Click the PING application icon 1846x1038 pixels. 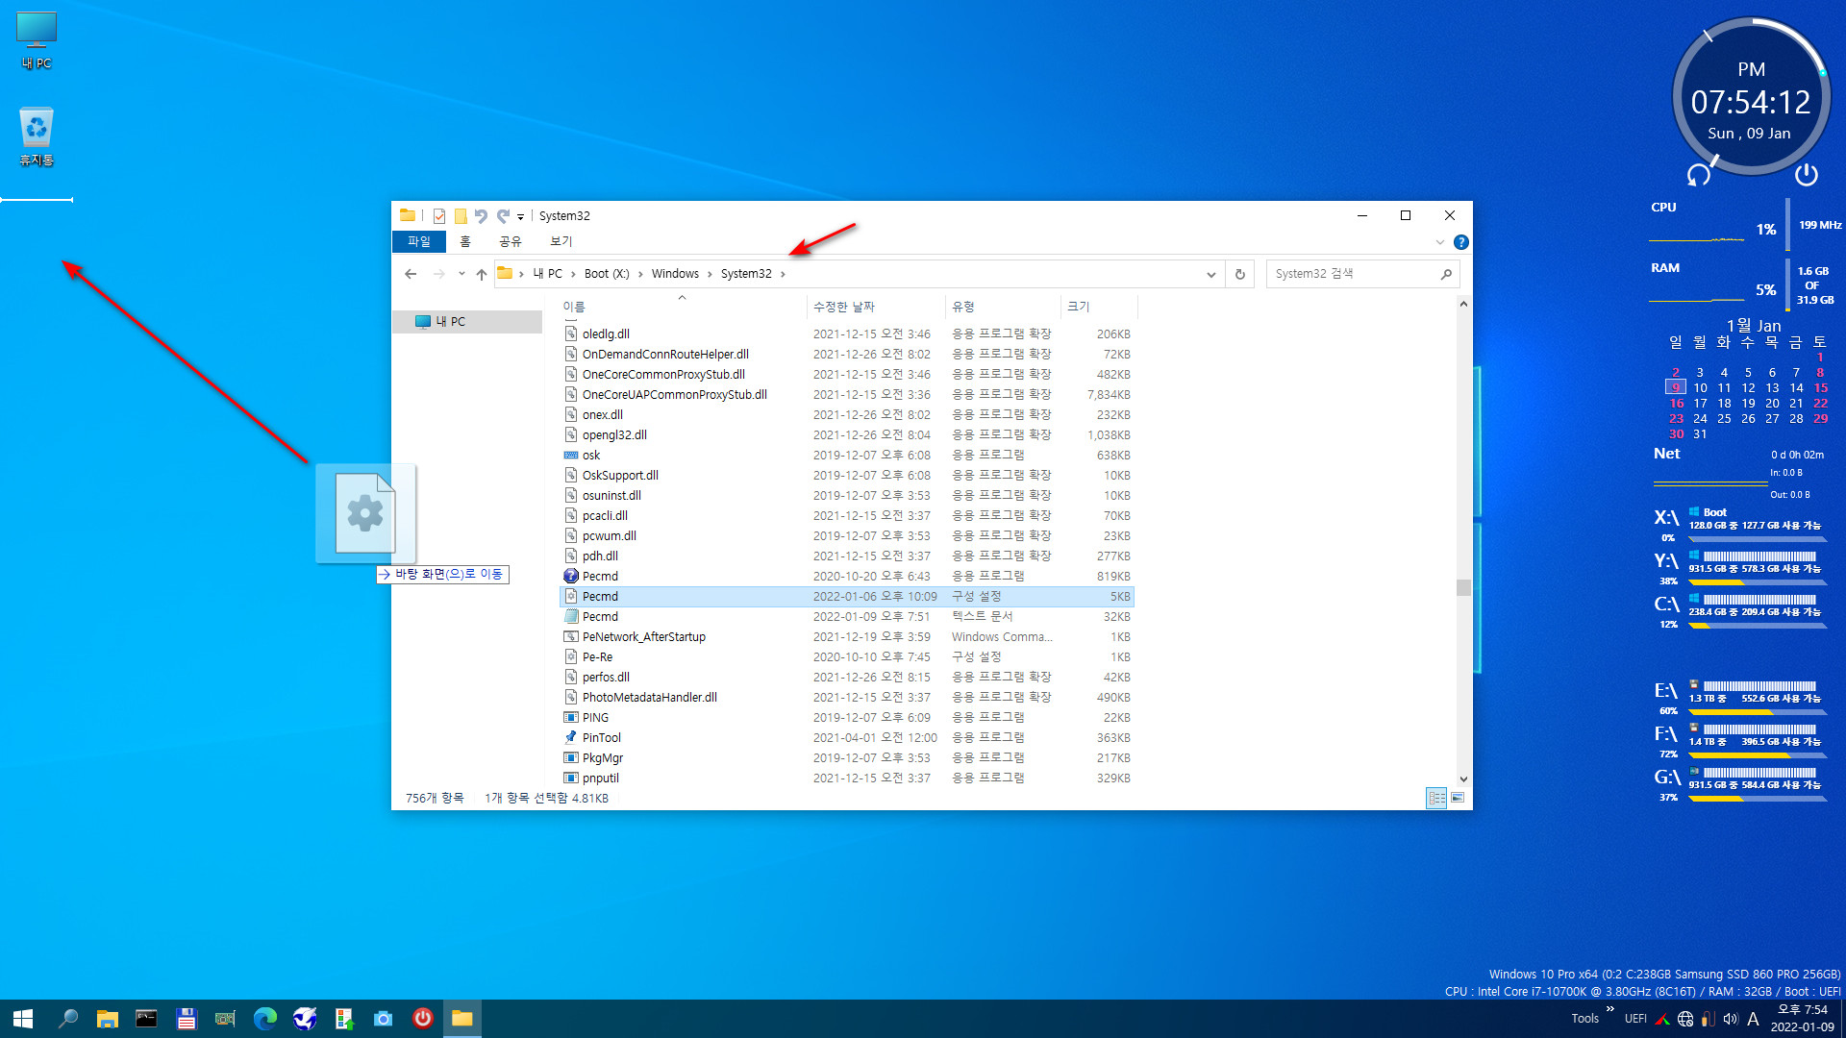point(570,718)
